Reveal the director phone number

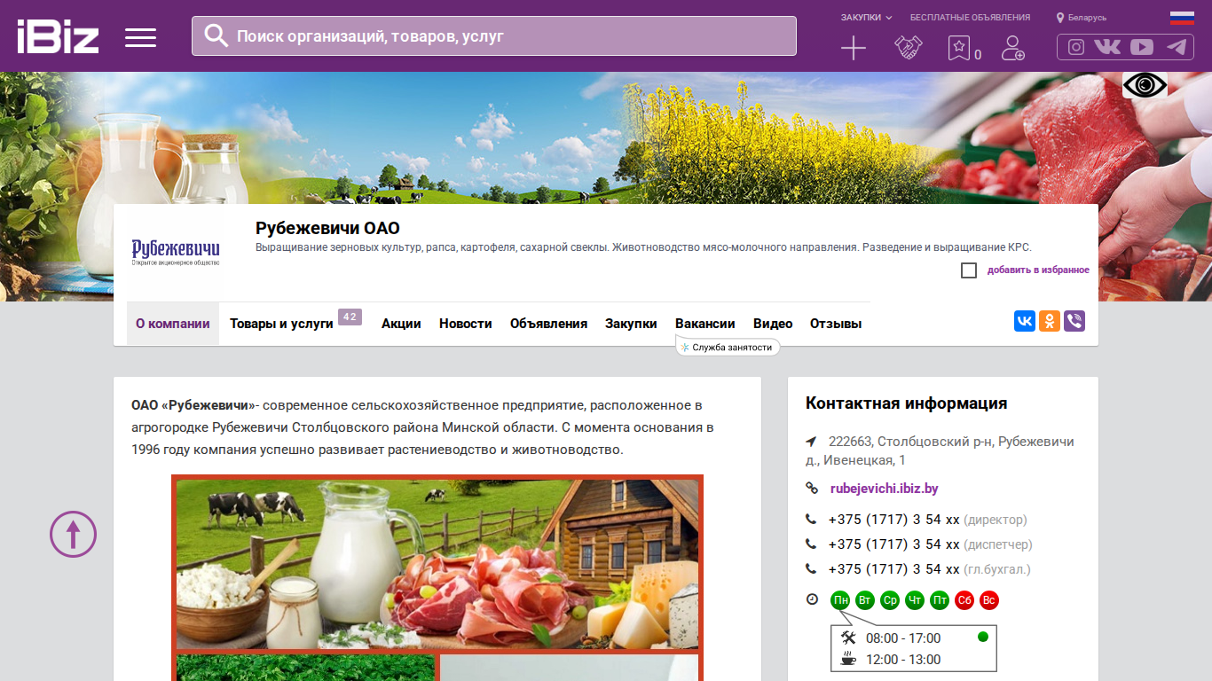coord(894,520)
